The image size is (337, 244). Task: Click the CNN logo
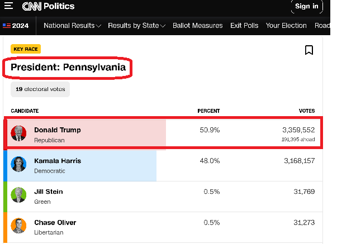click(x=32, y=6)
